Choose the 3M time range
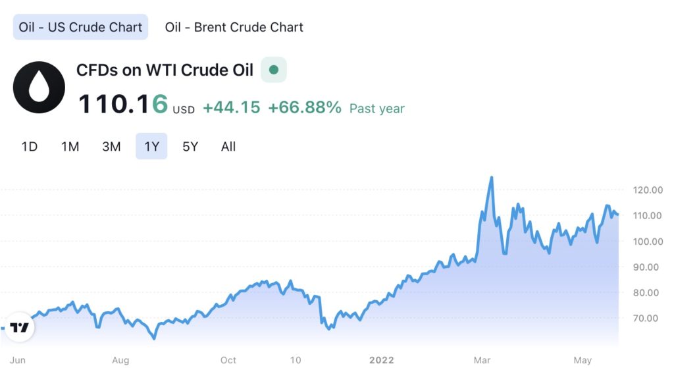 tap(111, 146)
